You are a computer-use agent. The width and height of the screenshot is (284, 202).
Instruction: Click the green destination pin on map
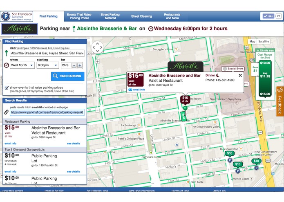click(185, 109)
